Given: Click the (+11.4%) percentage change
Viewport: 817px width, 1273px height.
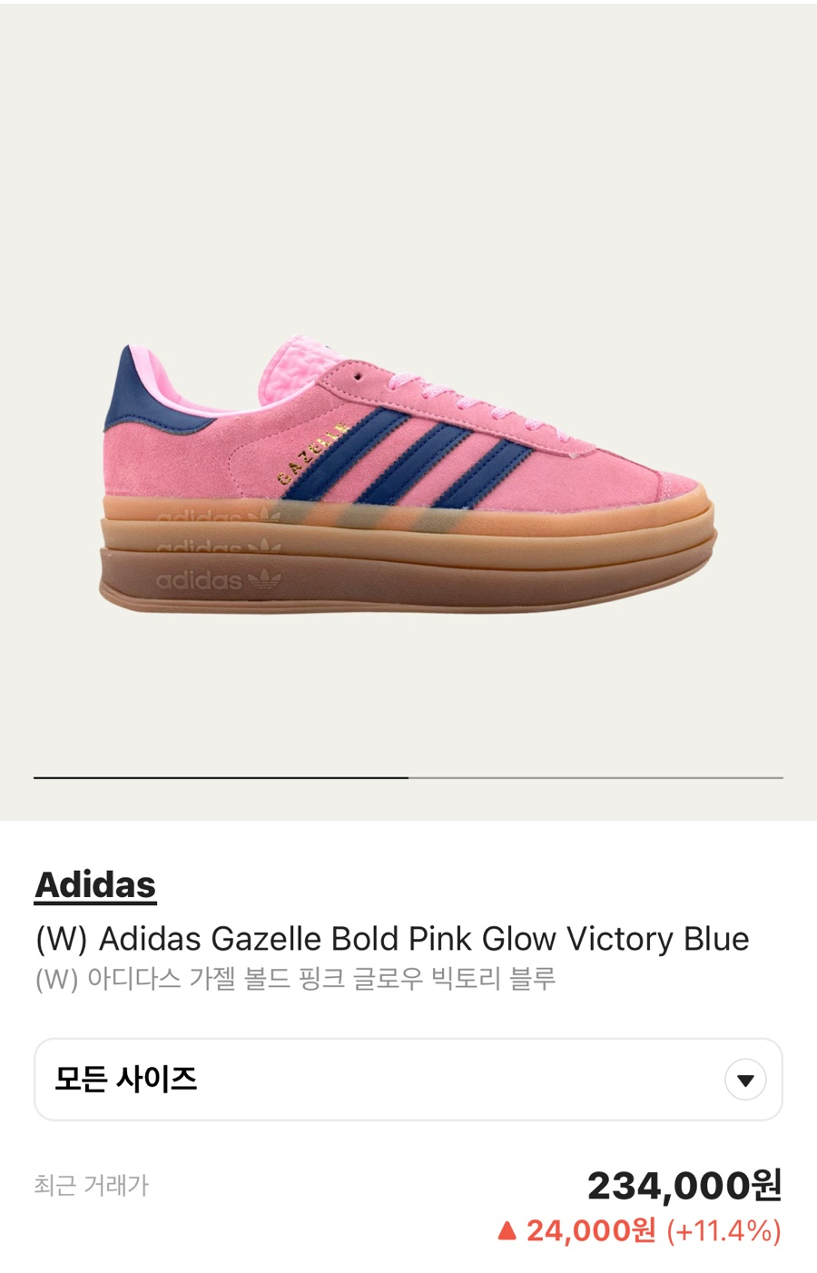Looking at the screenshot, I should coord(723,1231).
